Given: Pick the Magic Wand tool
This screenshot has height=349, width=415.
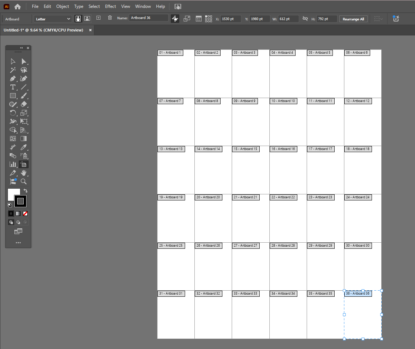Looking at the screenshot, I should point(13,70).
